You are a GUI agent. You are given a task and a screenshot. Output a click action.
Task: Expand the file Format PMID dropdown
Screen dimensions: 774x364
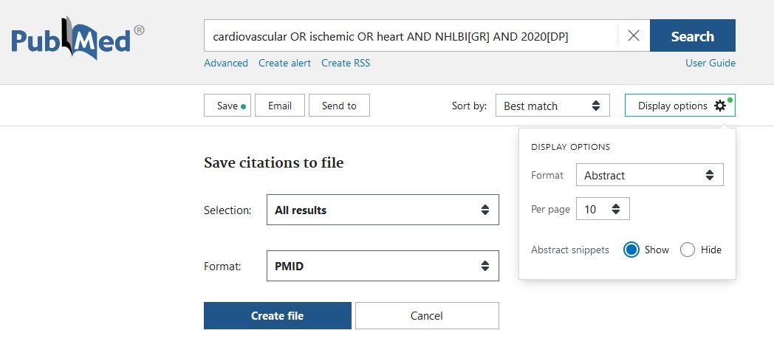pos(382,266)
